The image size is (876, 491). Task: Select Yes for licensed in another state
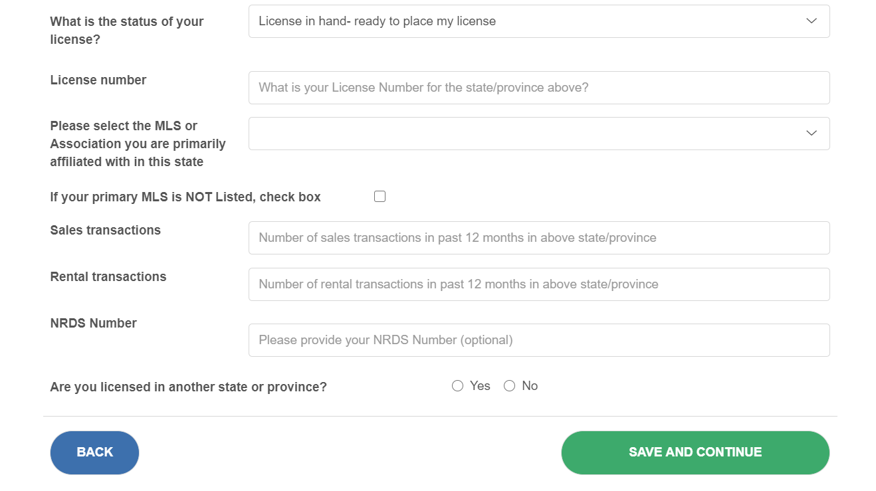pos(457,386)
